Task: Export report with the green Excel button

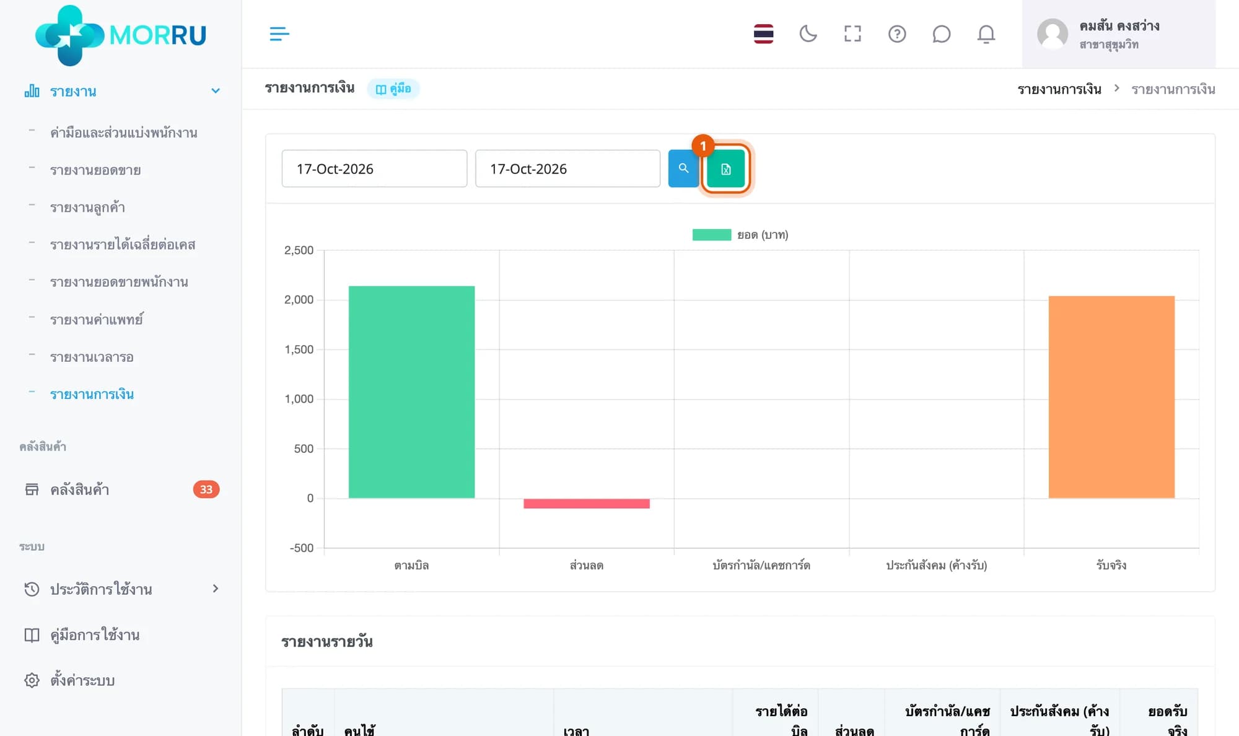Action: (x=726, y=169)
